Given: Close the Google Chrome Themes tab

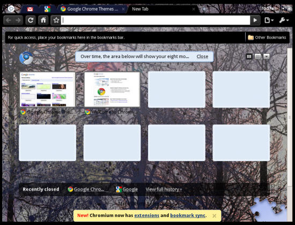Looking at the screenshot, I should coord(123,9).
